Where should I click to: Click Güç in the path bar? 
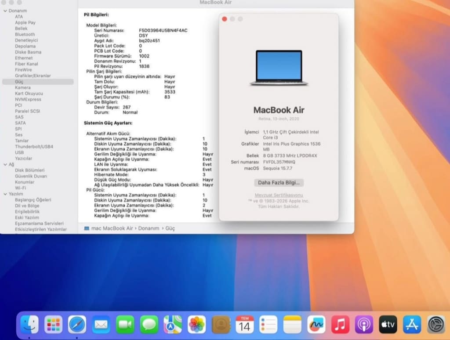point(170,228)
